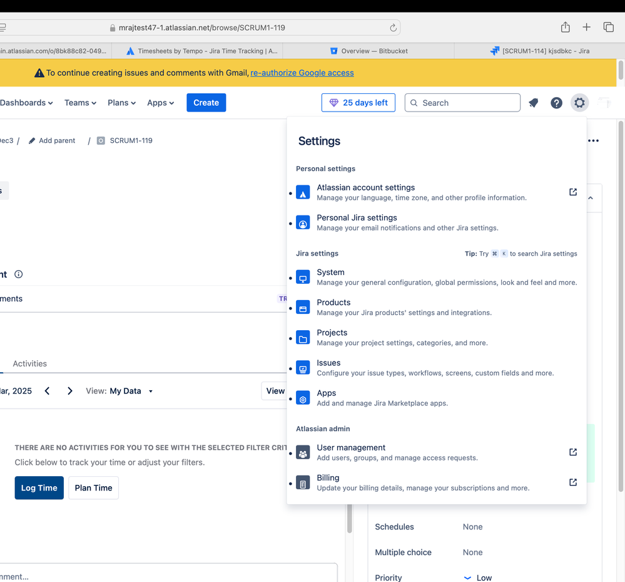Click the Multiple choice None value
The image size is (625, 582).
pyautogui.click(x=473, y=552)
